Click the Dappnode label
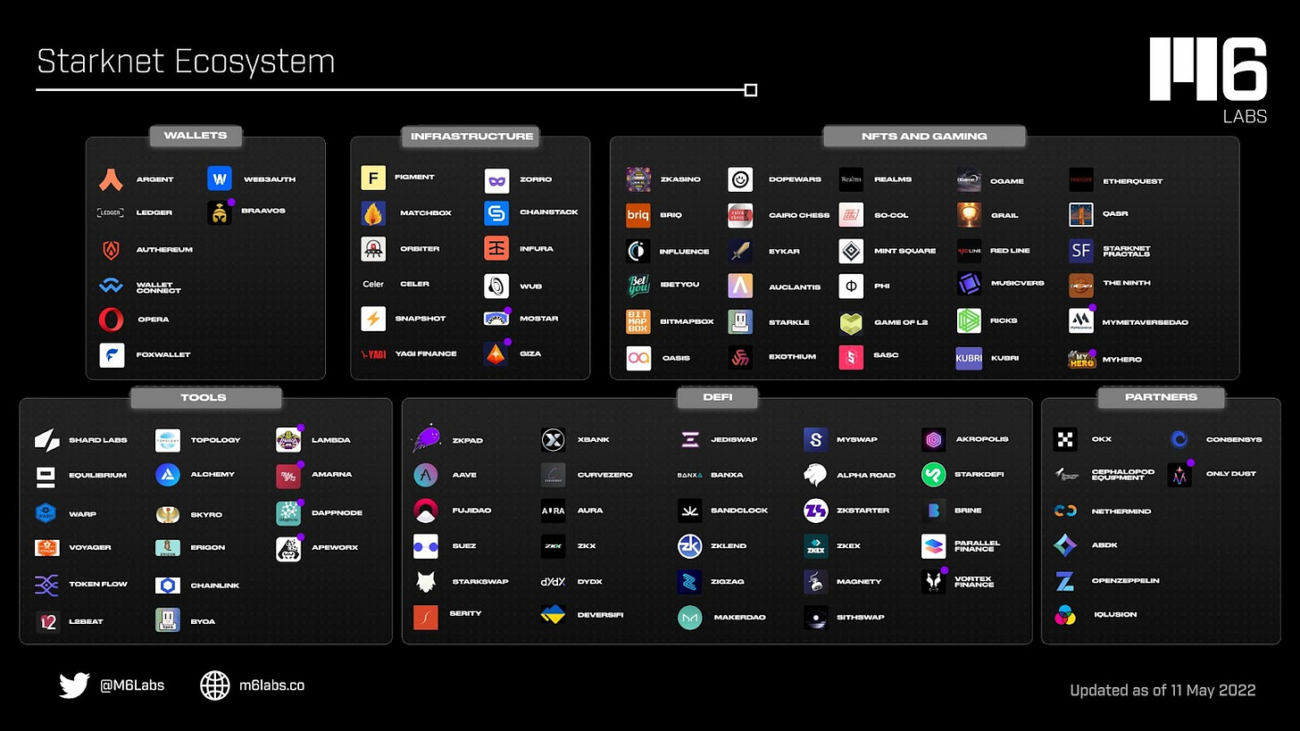Viewport: 1300px width, 731px height. 337,512
